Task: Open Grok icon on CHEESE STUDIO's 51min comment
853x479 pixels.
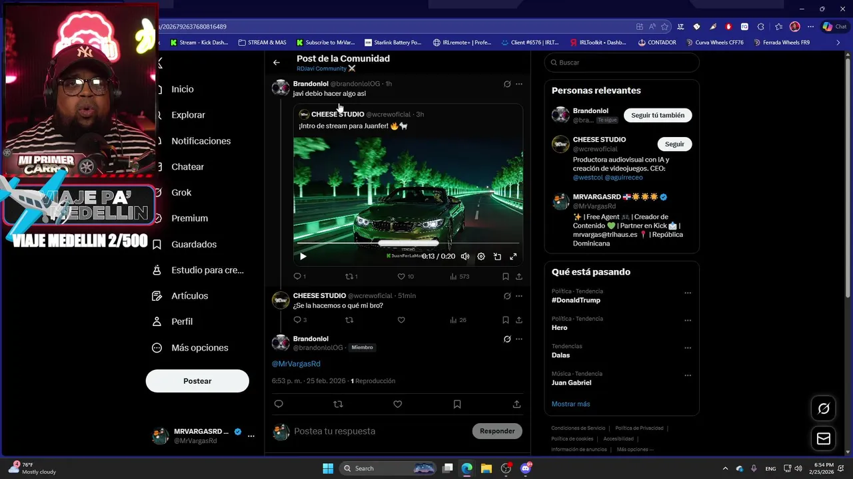Action: pyautogui.click(x=507, y=296)
